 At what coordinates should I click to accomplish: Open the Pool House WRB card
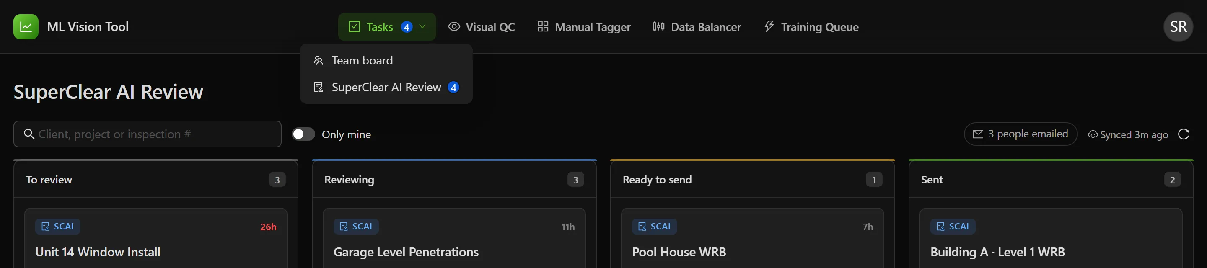point(753,239)
